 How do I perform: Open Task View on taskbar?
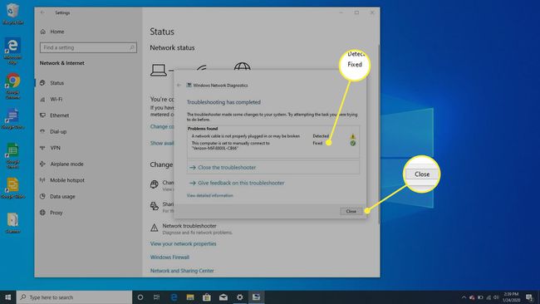[157, 297]
